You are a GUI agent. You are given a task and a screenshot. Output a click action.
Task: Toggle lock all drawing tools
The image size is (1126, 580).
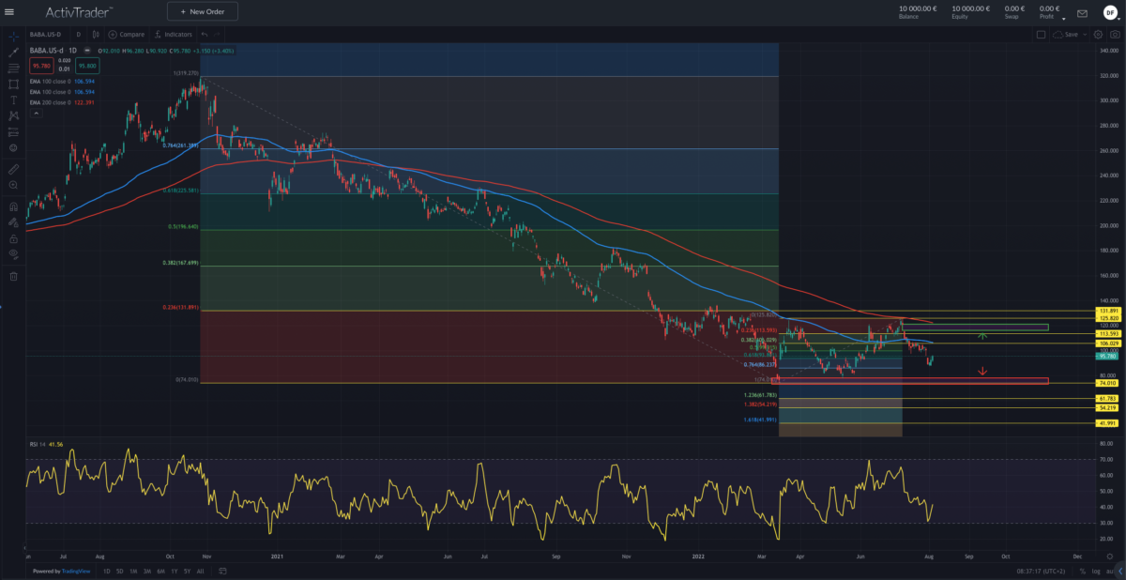[x=14, y=238]
